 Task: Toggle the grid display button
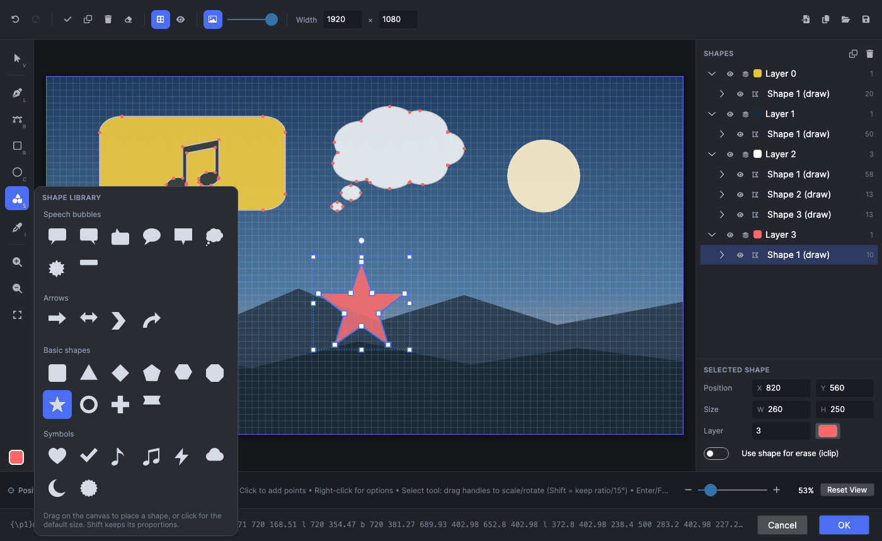point(161,20)
